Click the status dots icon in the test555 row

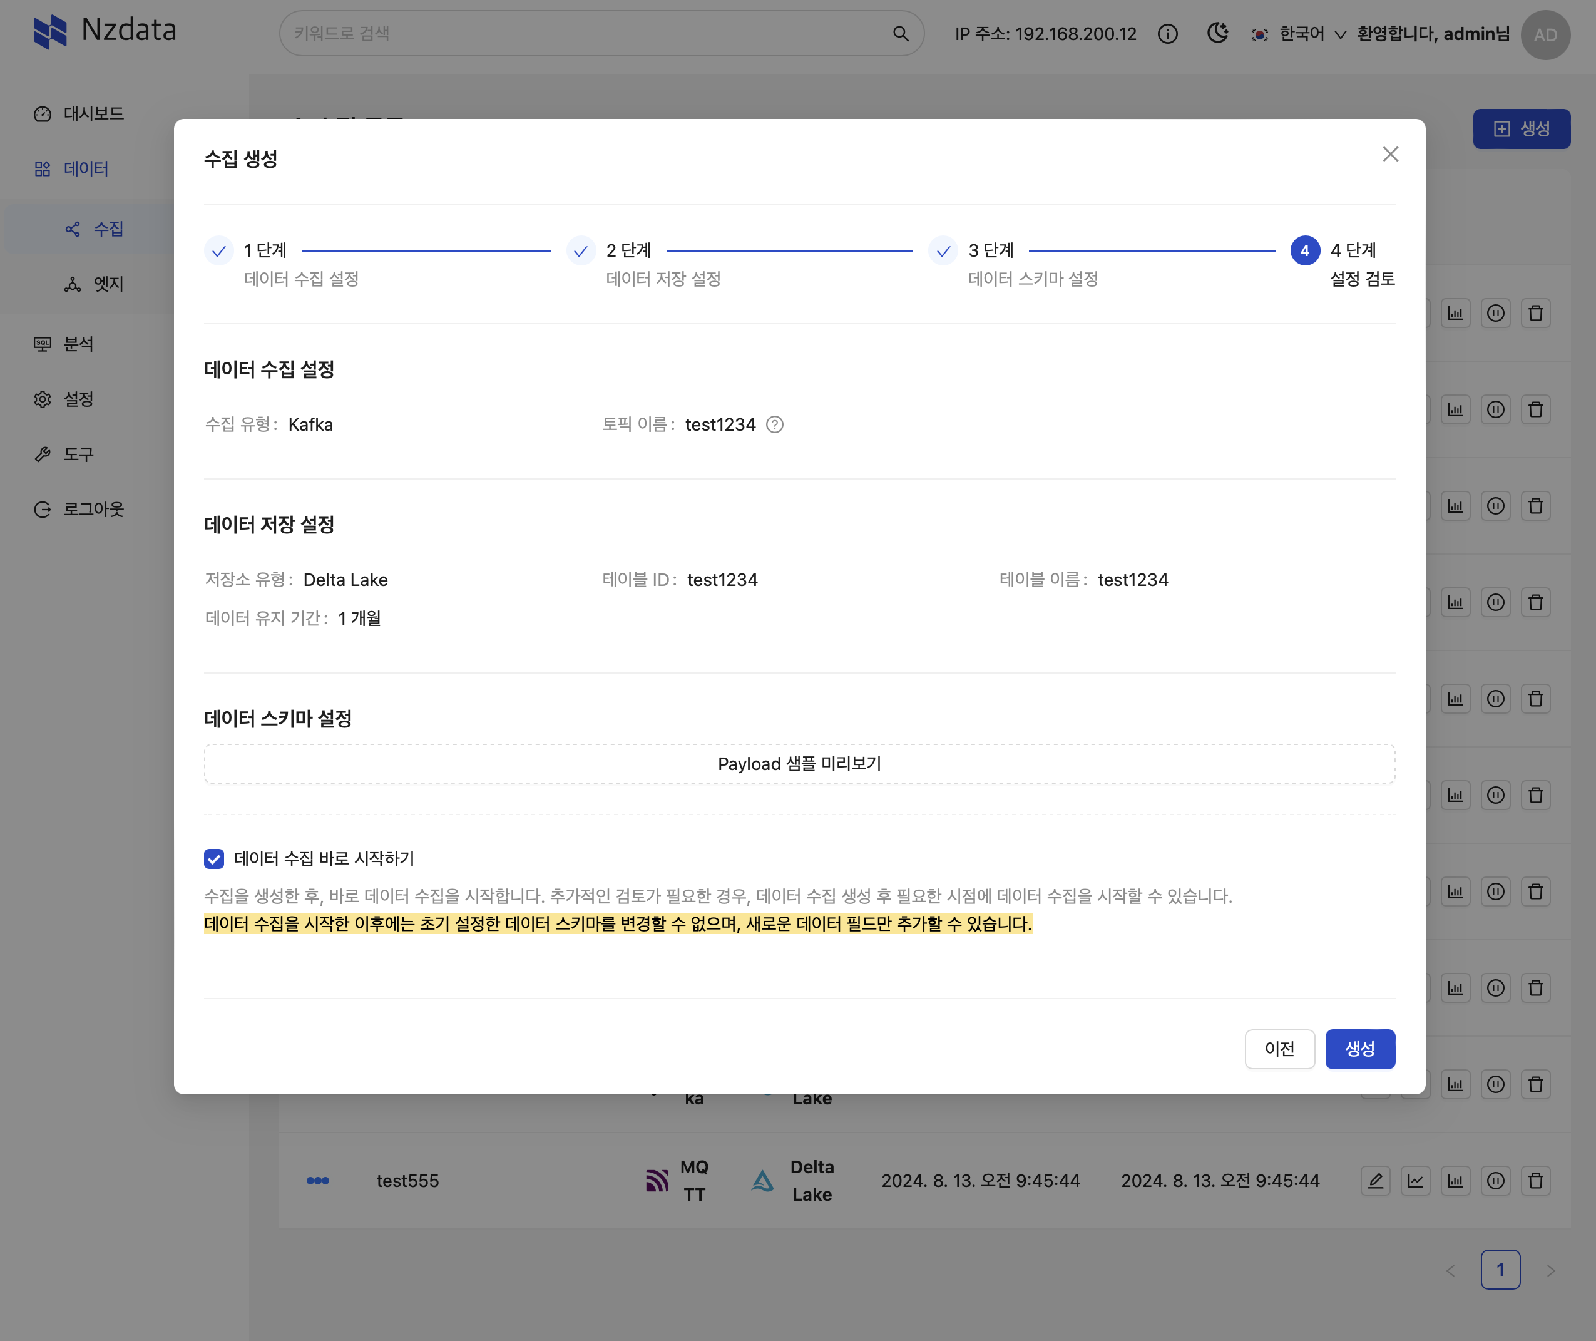tap(318, 1181)
